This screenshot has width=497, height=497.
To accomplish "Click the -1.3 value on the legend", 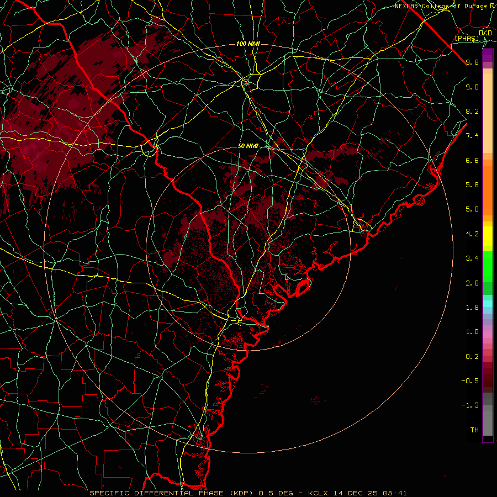I will [x=470, y=405].
